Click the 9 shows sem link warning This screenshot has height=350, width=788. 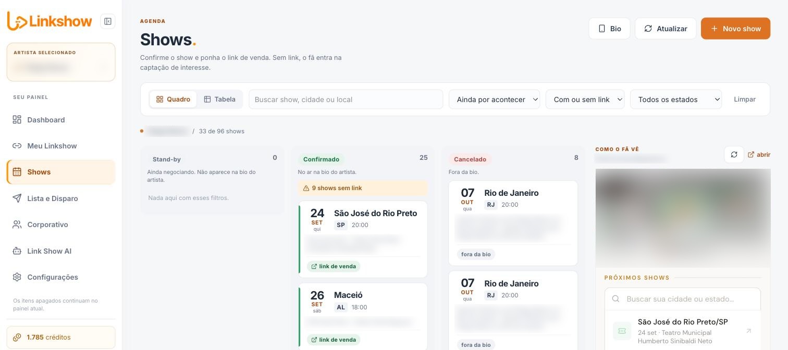click(363, 188)
